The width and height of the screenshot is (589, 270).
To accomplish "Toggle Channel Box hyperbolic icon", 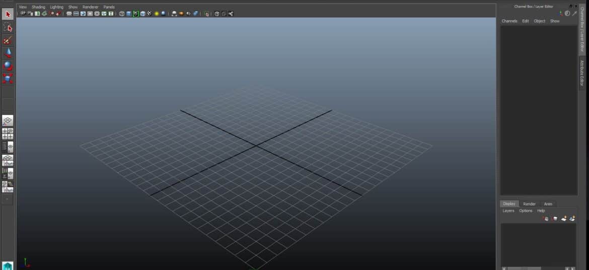I will pyautogui.click(x=574, y=14).
